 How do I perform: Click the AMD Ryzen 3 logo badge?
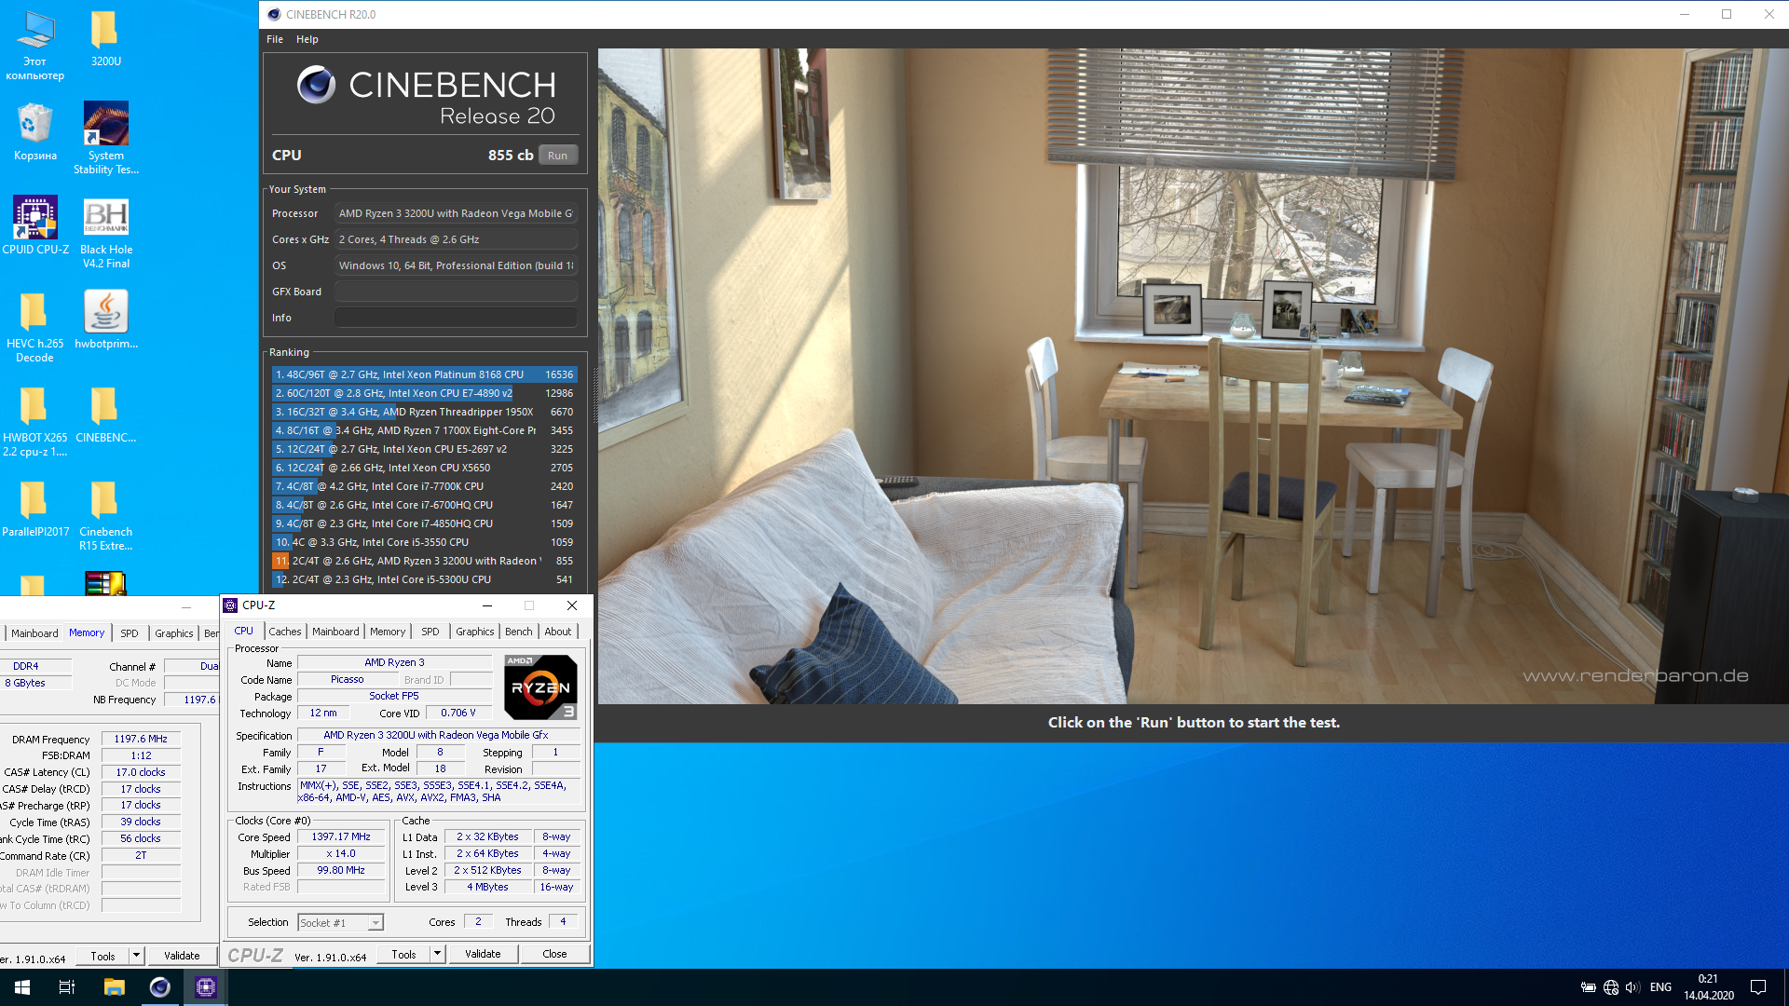coord(540,687)
